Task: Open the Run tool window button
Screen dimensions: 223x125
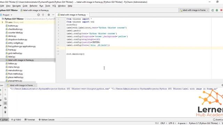Action: pos(5,119)
